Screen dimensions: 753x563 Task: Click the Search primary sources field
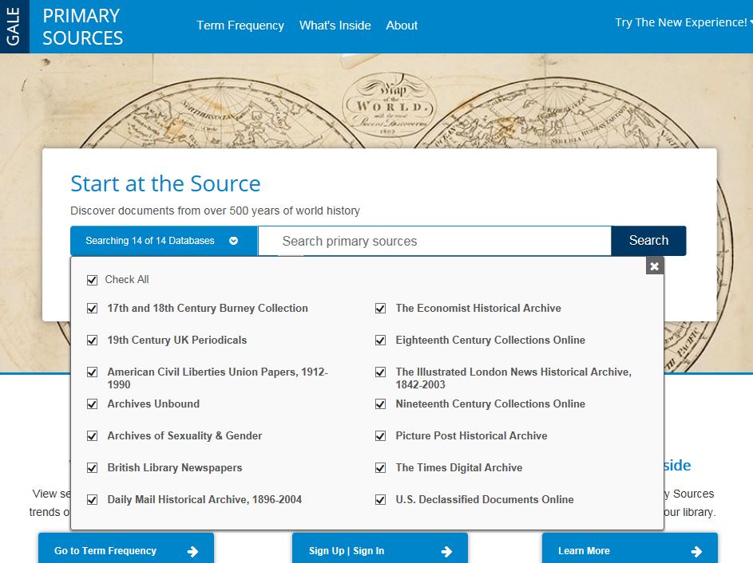point(435,241)
